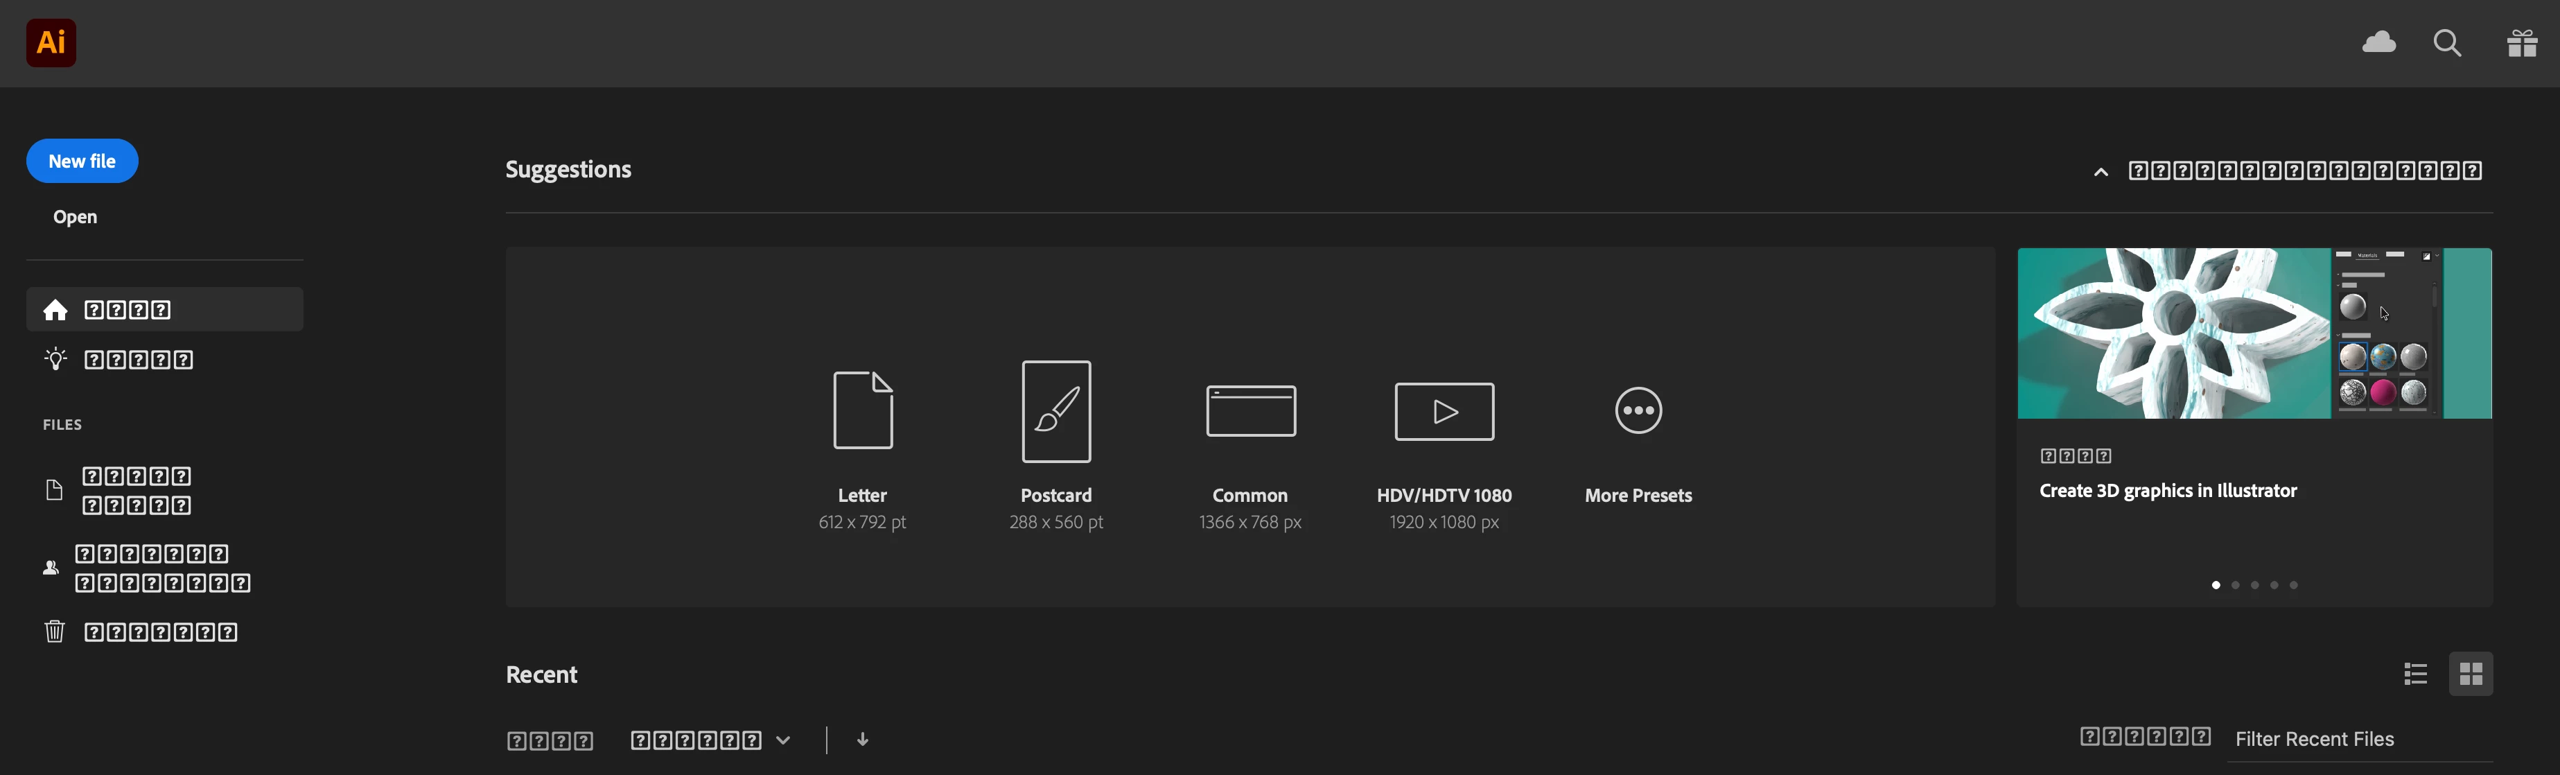2560x775 pixels.
Task: Click the Adobe Illustrator Ai logo
Action: [x=51, y=43]
